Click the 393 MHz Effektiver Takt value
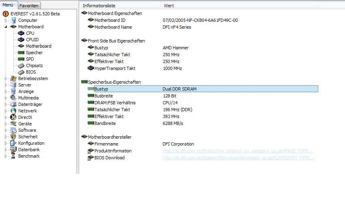This screenshot has width=345, height=207. pos(171,116)
